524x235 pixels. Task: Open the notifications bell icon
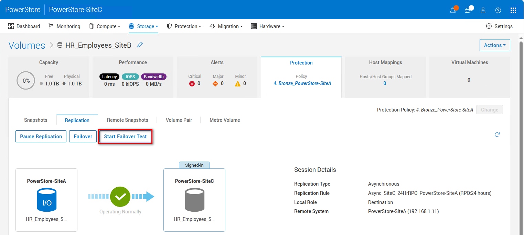click(x=453, y=10)
